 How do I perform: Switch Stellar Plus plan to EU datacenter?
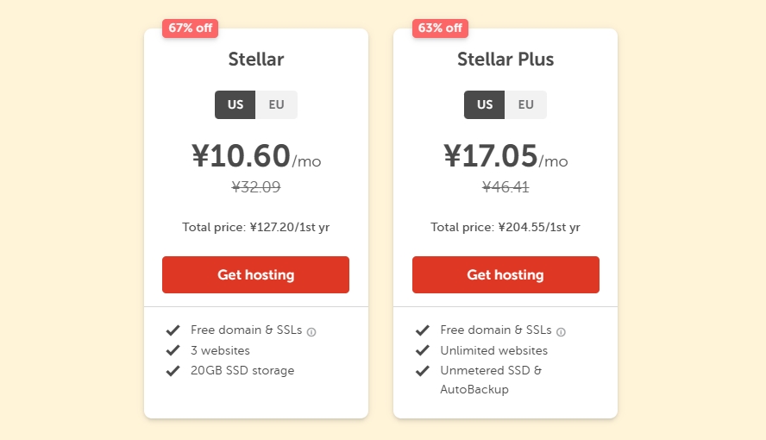point(525,104)
